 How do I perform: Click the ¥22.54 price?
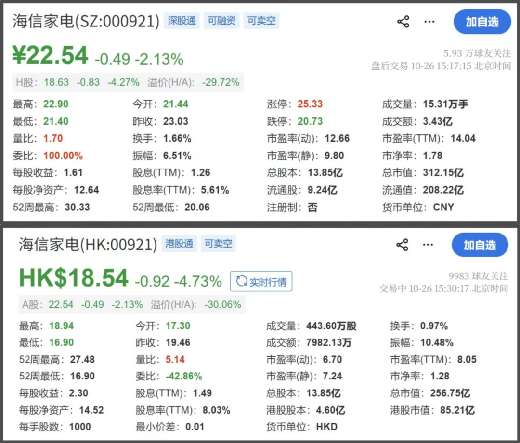[51, 55]
